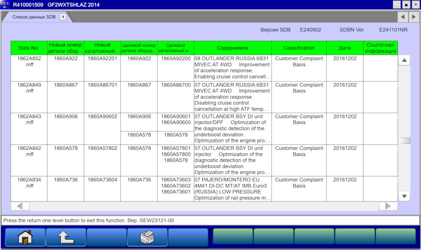Click the Ссылочная информация column header
The height and width of the screenshot is (250, 421).
point(381,48)
